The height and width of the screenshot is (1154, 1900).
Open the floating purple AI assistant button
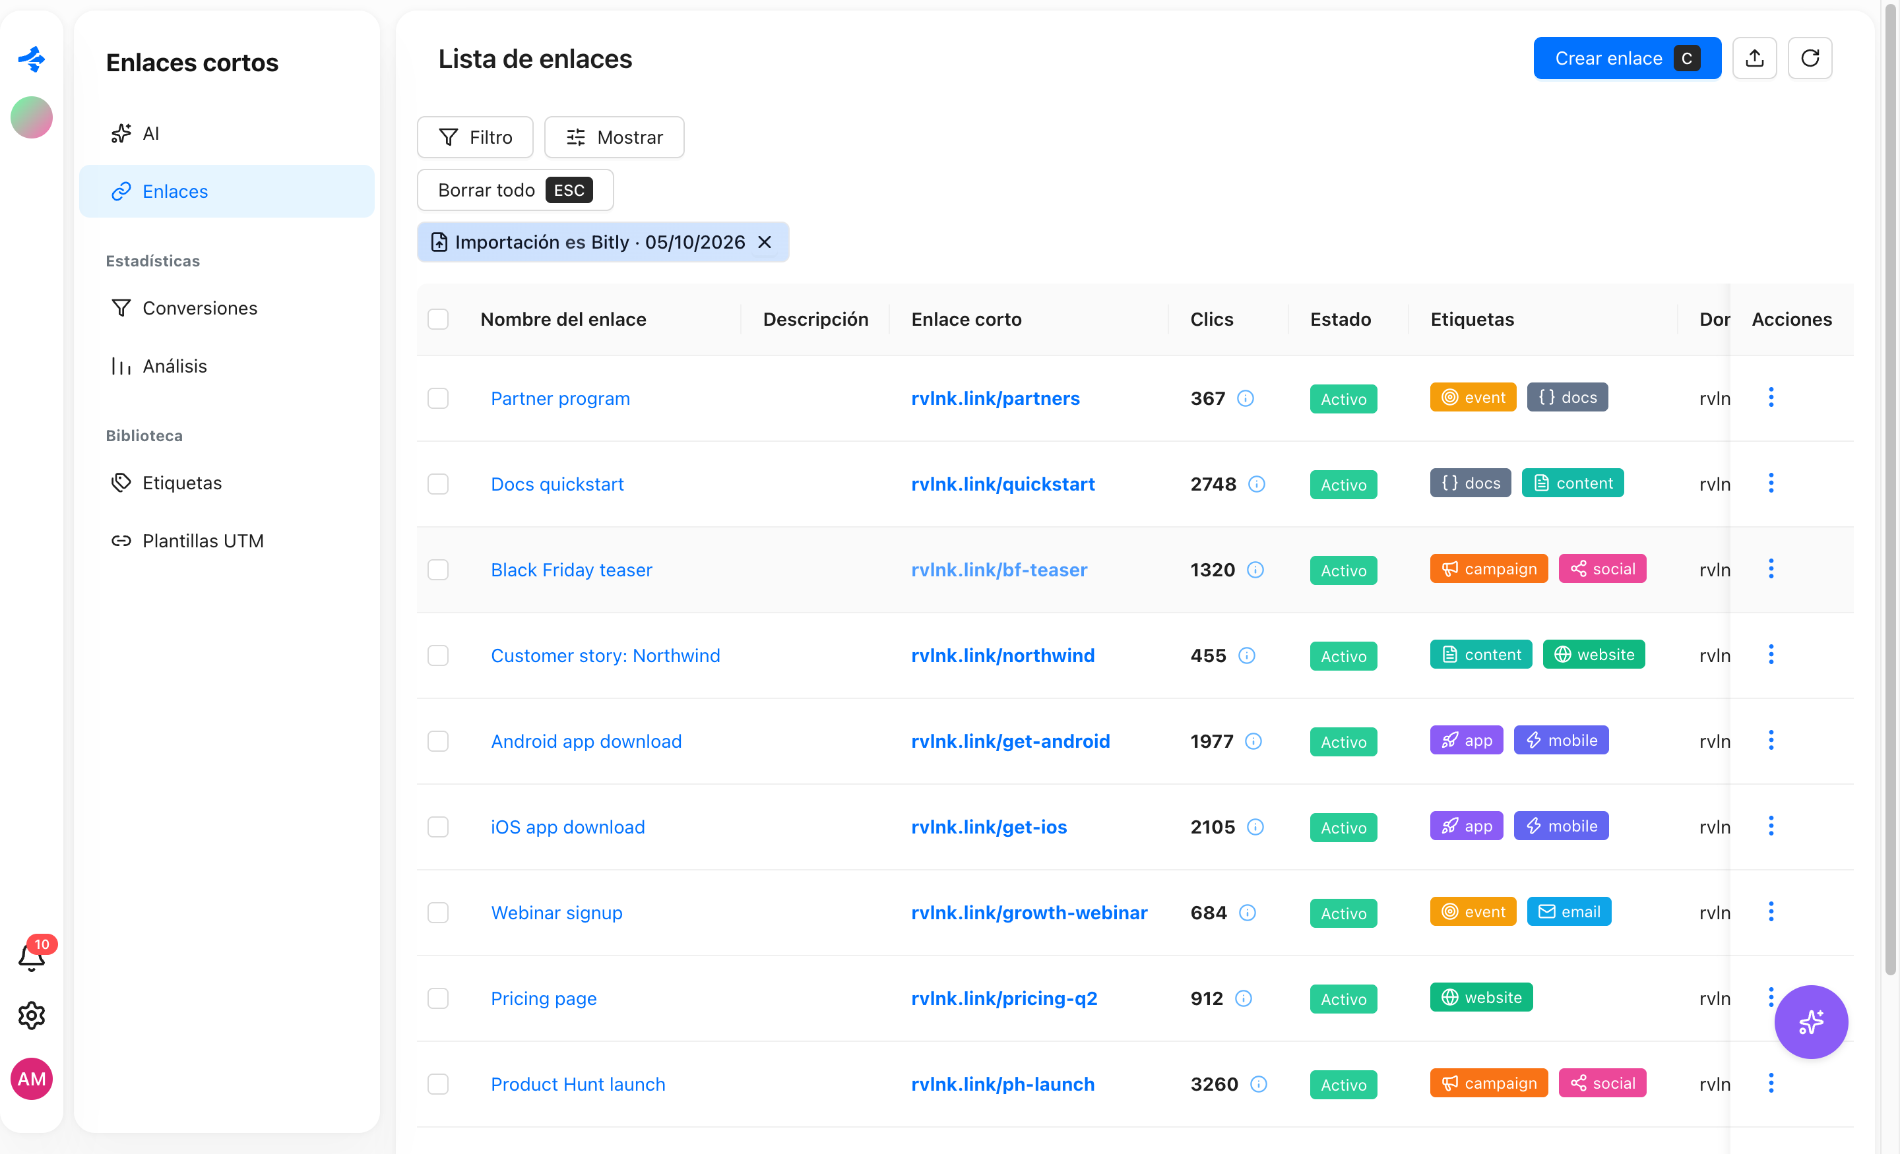coord(1810,1021)
